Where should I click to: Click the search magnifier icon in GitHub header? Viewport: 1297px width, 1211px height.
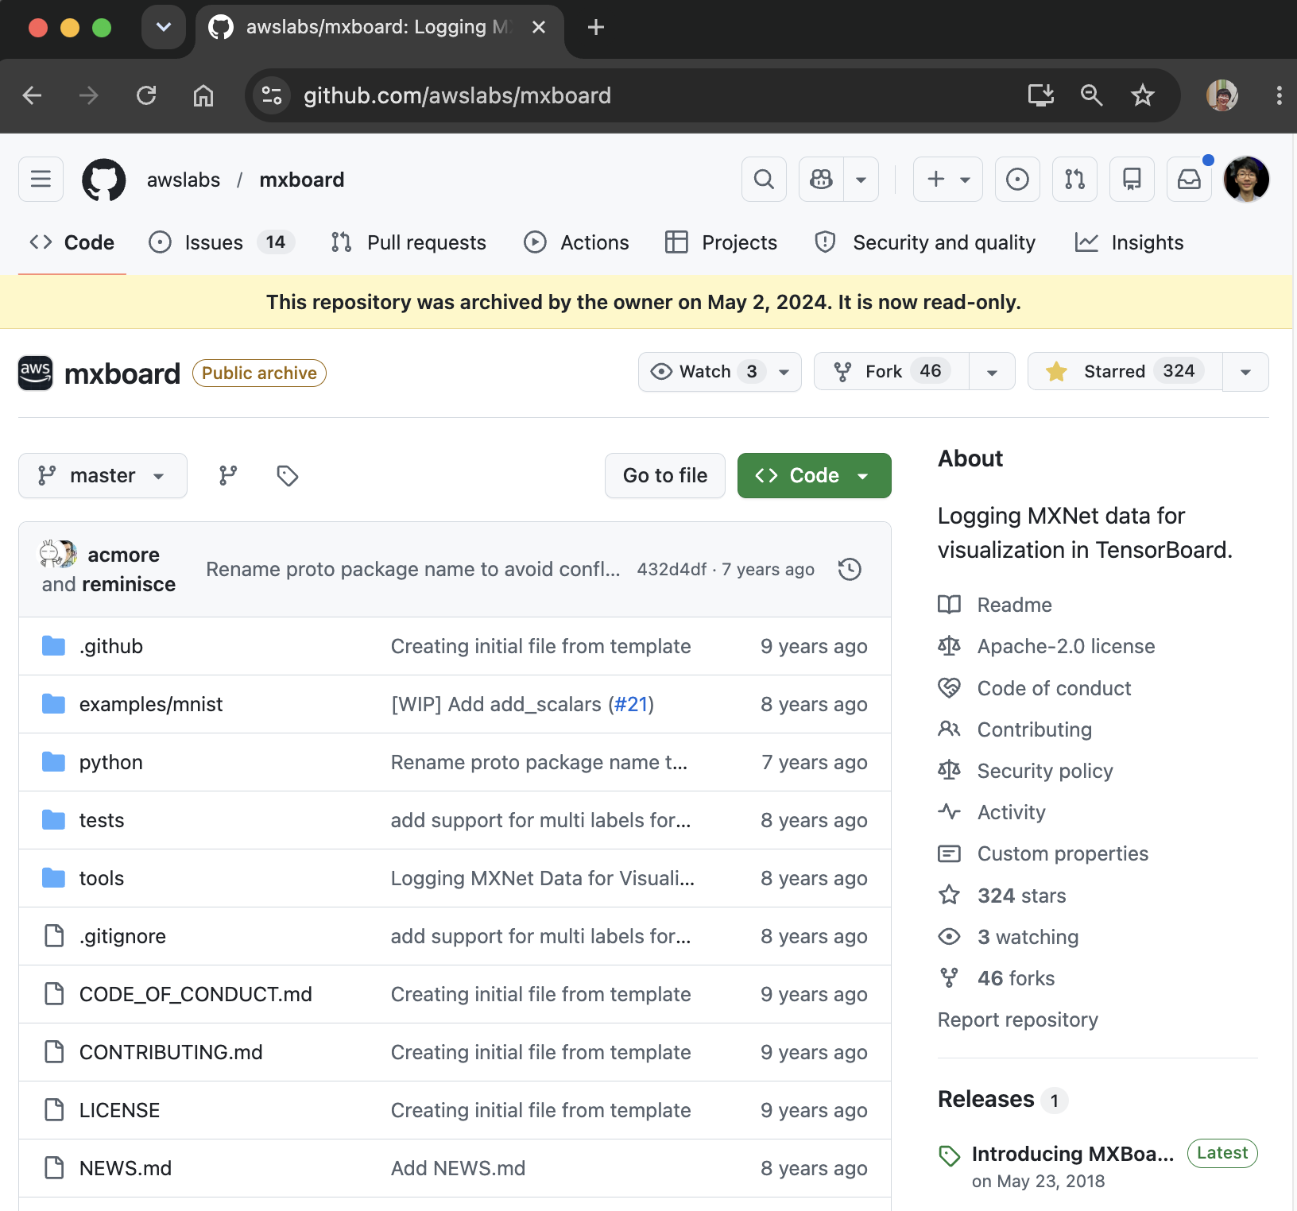(x=764, y=180)
